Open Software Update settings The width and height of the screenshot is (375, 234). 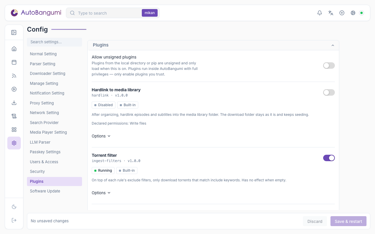(x=54, y=191)
